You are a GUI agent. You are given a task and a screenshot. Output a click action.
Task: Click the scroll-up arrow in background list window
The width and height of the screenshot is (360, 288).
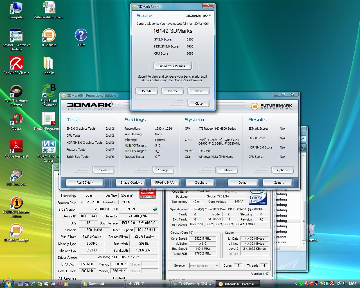[304, 155]
